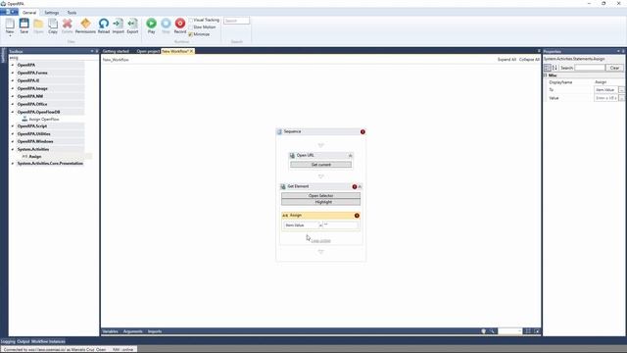Expand the OpenRPA.Office toolbox category
Screen dimensions: 627x353
tap(13, 104)
